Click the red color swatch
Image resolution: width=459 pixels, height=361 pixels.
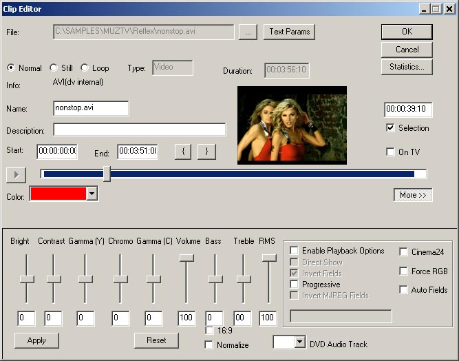pyautogui.click(x=58, y=194)
